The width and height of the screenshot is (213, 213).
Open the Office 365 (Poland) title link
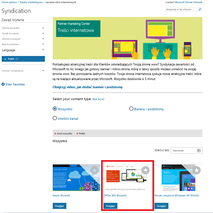coord(115,195)
